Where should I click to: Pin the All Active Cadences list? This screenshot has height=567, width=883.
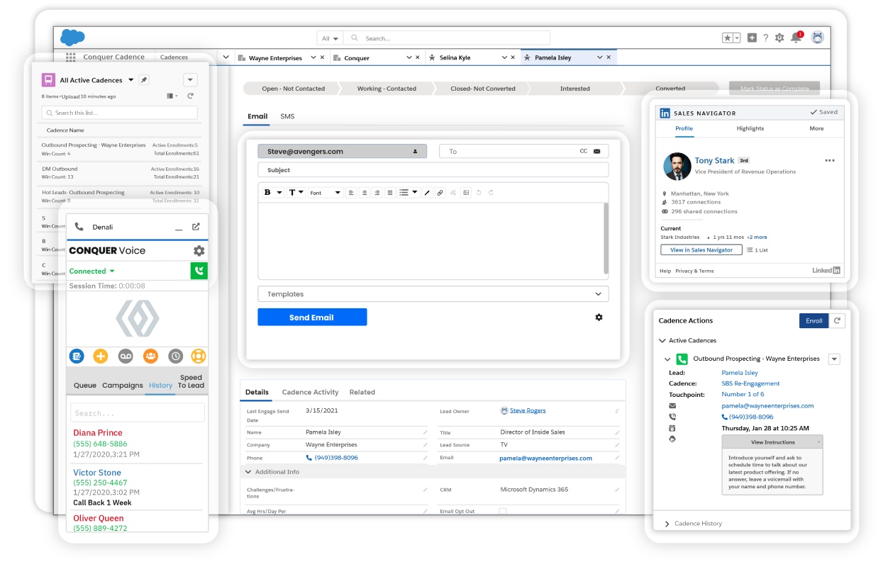point(143,80)
